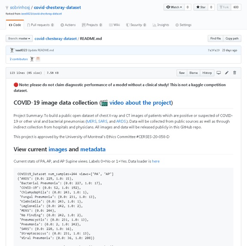
Task: Click the Raw button
Action: [x=182, y=73]
